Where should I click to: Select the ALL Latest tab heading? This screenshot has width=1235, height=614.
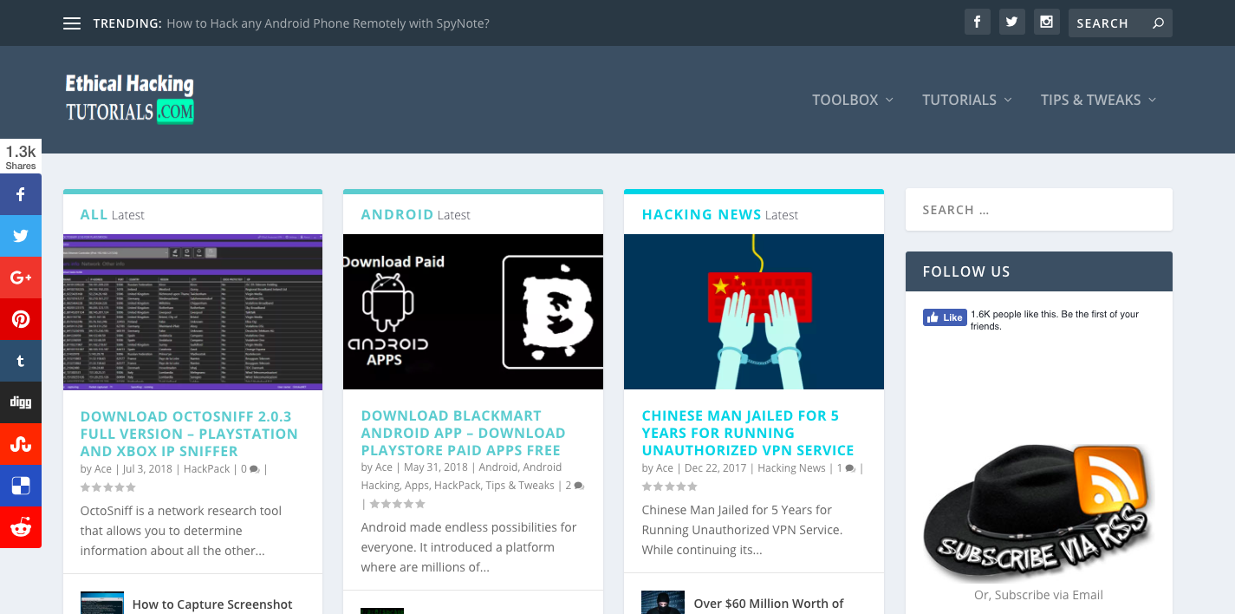[x=113, y=214]
